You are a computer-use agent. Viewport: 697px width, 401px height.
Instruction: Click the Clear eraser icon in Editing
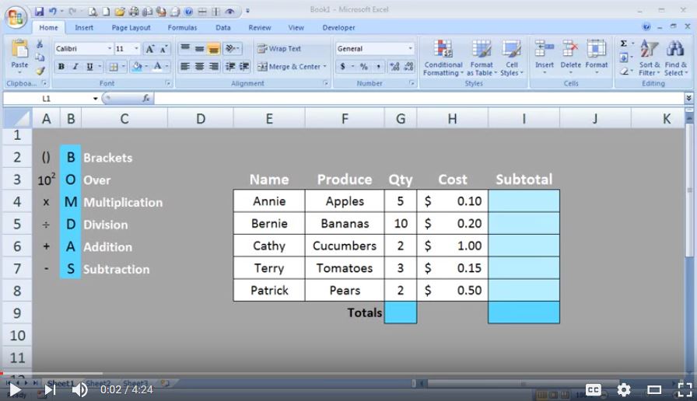(624, 71)
